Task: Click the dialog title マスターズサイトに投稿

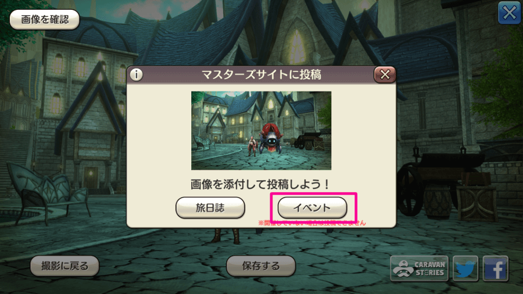Action: (x=261, y=74)
